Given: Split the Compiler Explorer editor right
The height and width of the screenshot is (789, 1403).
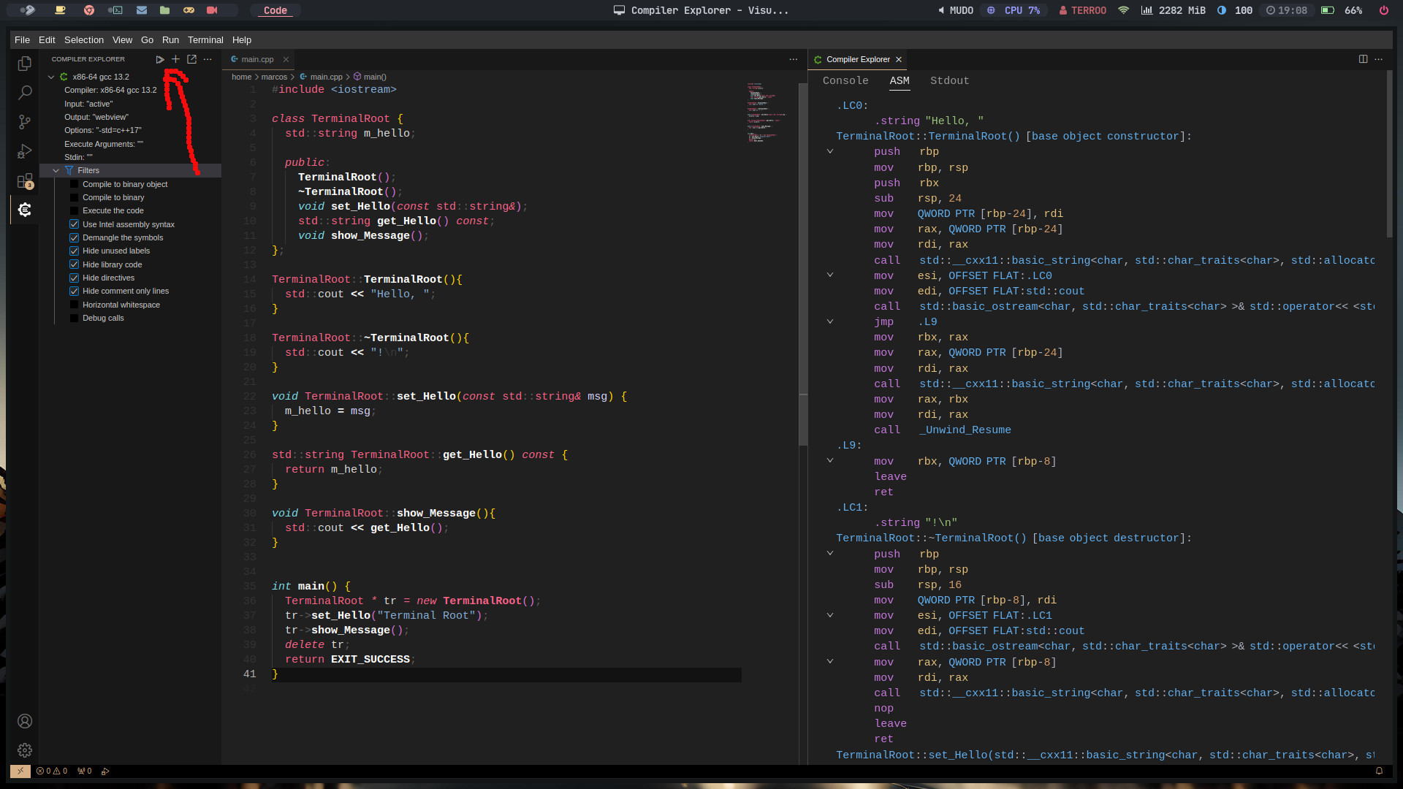Looking at the screenshot, I should click(x=1363, y=59).
